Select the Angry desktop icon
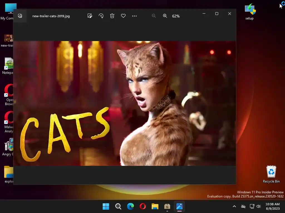The width and height of the screenshot is (285, 213). 8,147
